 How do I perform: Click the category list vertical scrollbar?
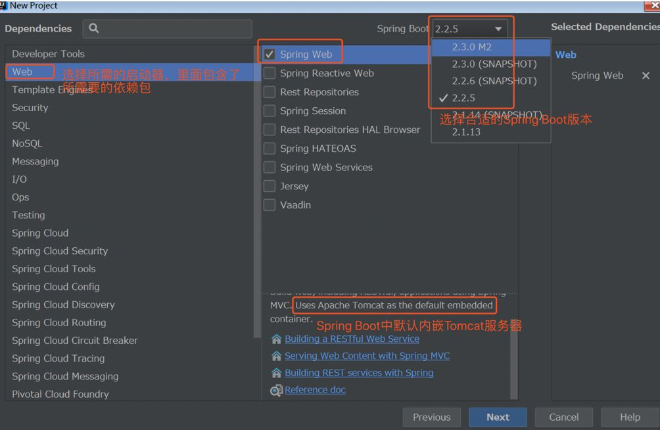257,191
